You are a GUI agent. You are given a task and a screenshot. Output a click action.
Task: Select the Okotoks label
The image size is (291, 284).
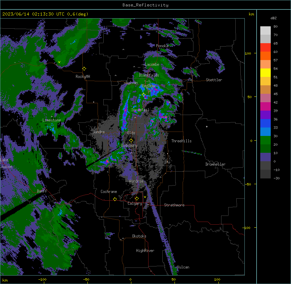[139, 236]
